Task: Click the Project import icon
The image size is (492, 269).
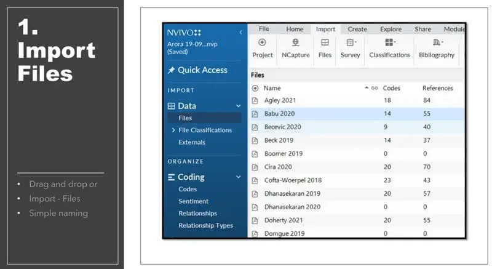Action: click(x=262, y=42)
